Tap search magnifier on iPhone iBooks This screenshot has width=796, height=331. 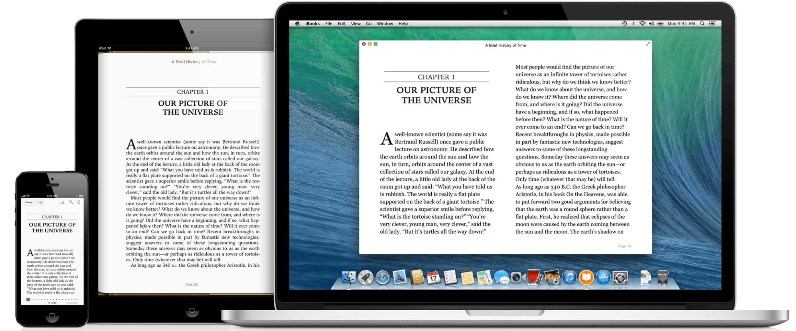click(x=71, y=202)
